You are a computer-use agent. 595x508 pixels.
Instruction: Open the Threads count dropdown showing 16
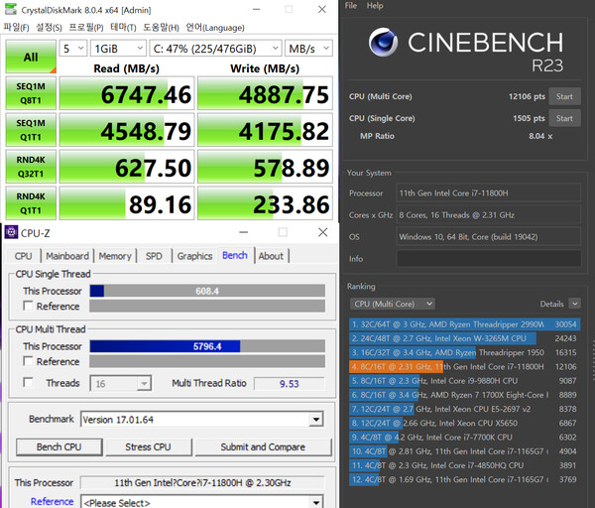(x=120, y=383)
